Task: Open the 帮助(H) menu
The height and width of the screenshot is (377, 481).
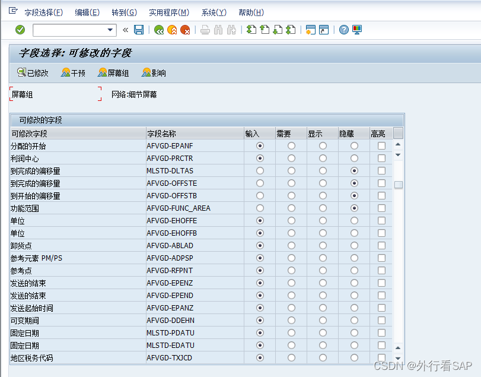Action: (x=251, y=12)
